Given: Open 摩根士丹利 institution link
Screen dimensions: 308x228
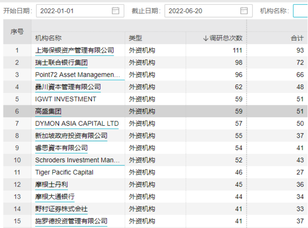Looking at the screenshot, I should [52, 184].
